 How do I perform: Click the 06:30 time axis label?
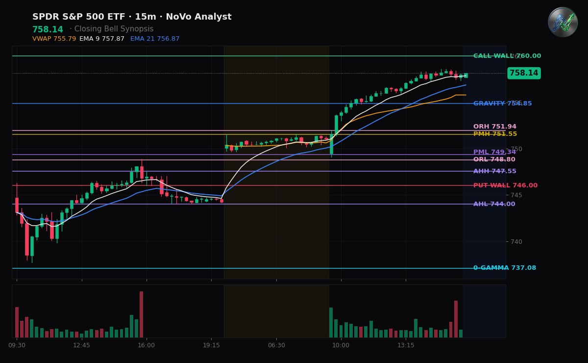276,345
